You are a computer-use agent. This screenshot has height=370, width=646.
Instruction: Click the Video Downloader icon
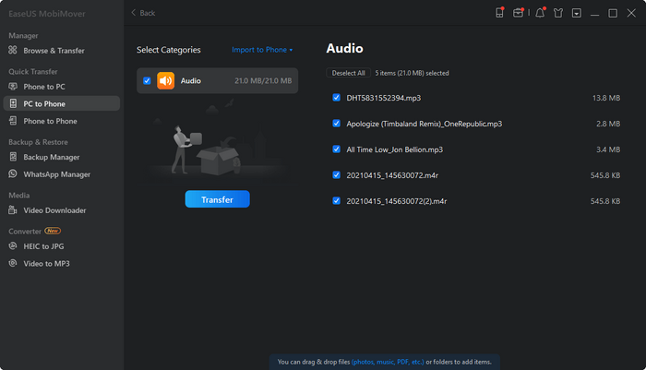13,209
